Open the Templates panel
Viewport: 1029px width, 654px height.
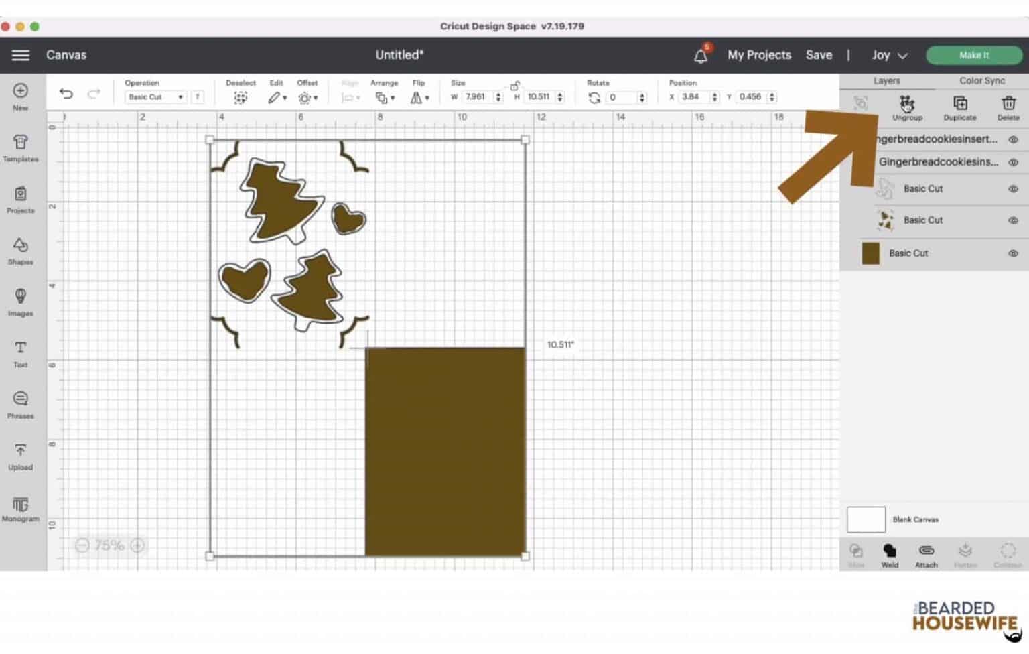[x=20, y=147]
